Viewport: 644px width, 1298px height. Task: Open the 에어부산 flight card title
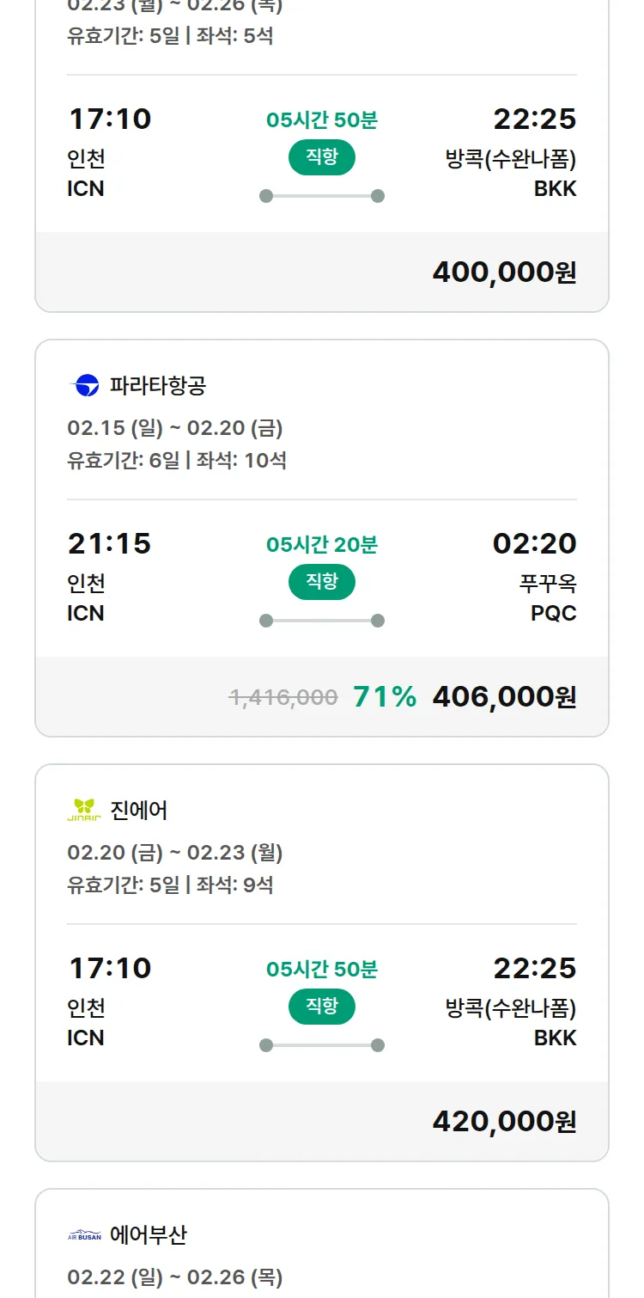(x=149, y=1235)
